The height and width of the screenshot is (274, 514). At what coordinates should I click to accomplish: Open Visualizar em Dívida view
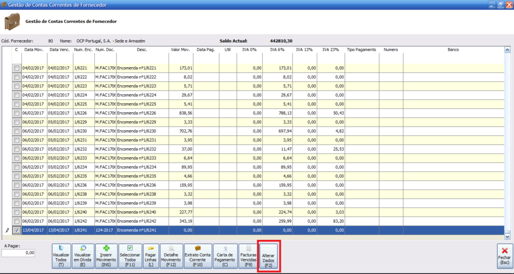(83, 256)
